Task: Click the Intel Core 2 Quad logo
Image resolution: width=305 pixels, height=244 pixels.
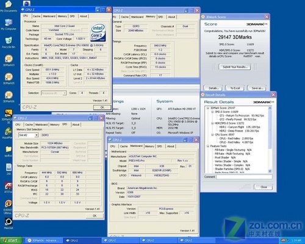Action: tap(98, 32)
